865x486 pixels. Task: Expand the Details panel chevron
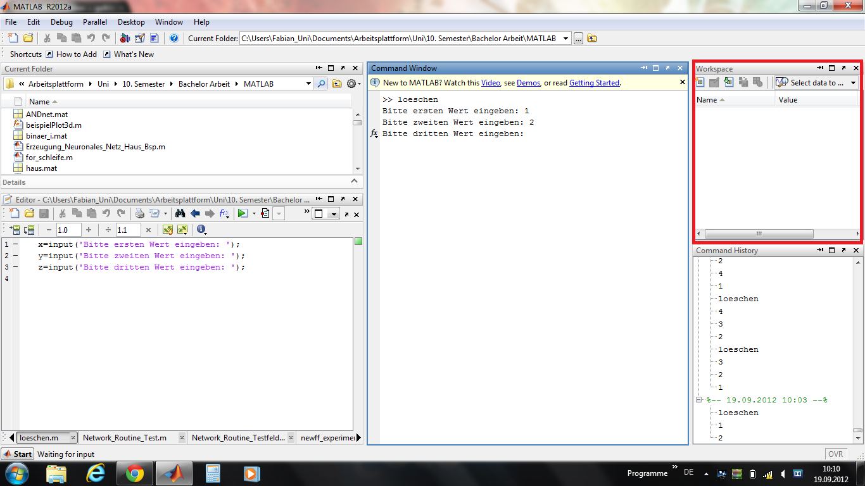354,182
